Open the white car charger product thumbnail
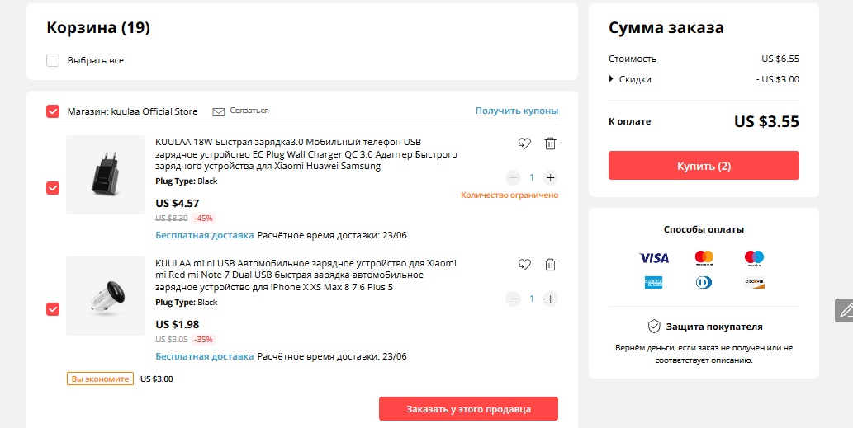Screen dimensions: 853x428 coord(106,296)
